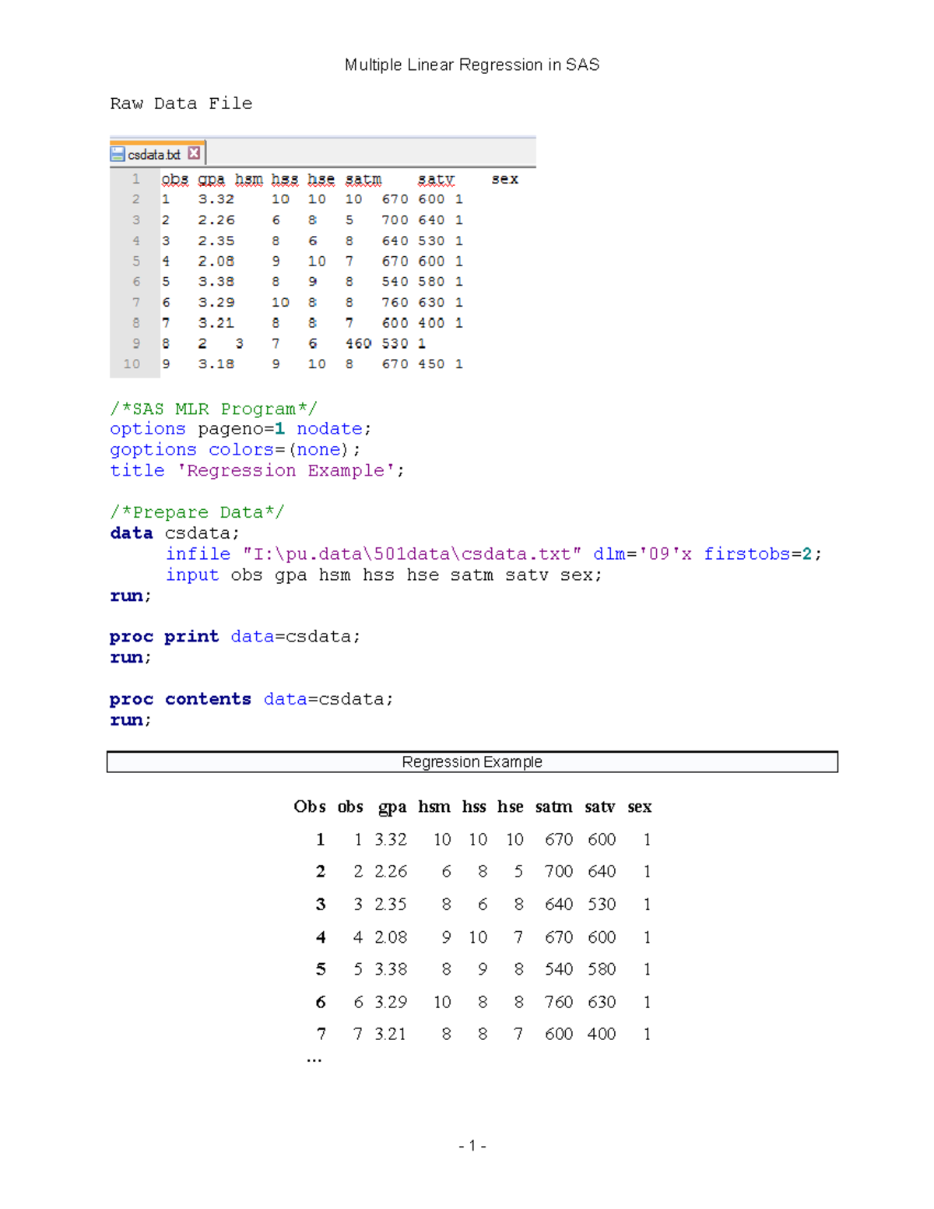This screenshot has width=934, height=1209.
Task: Click the 'proc print data=csdata;' statement
Action: [233, 636]
